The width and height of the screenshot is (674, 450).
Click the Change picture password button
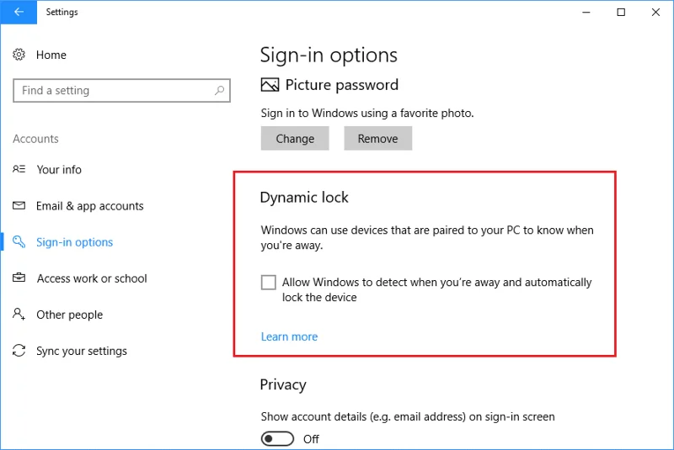(295, 138)
